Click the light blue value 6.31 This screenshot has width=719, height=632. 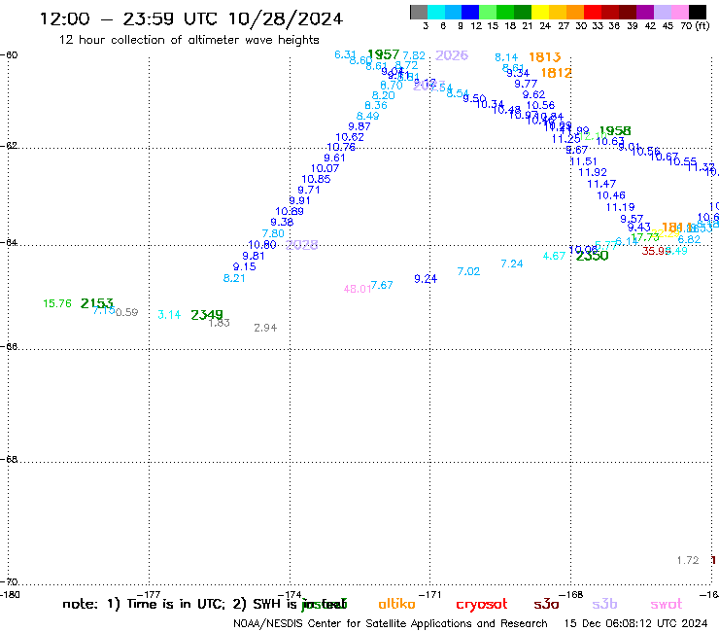345,54
